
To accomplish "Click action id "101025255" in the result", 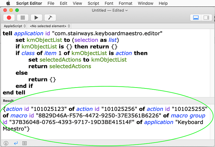I will [x=189, y=109].
